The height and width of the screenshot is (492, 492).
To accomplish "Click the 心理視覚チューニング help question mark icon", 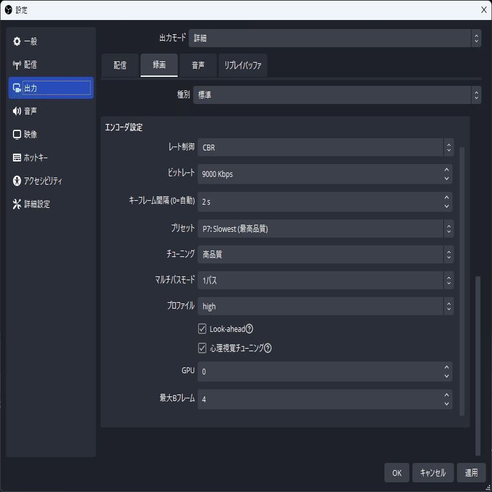I will [268, 348].
